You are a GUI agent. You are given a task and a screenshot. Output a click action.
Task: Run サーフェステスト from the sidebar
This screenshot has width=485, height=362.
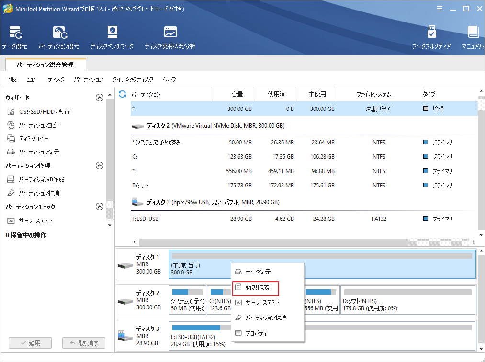pyautogui.click(x=30, y=221)
